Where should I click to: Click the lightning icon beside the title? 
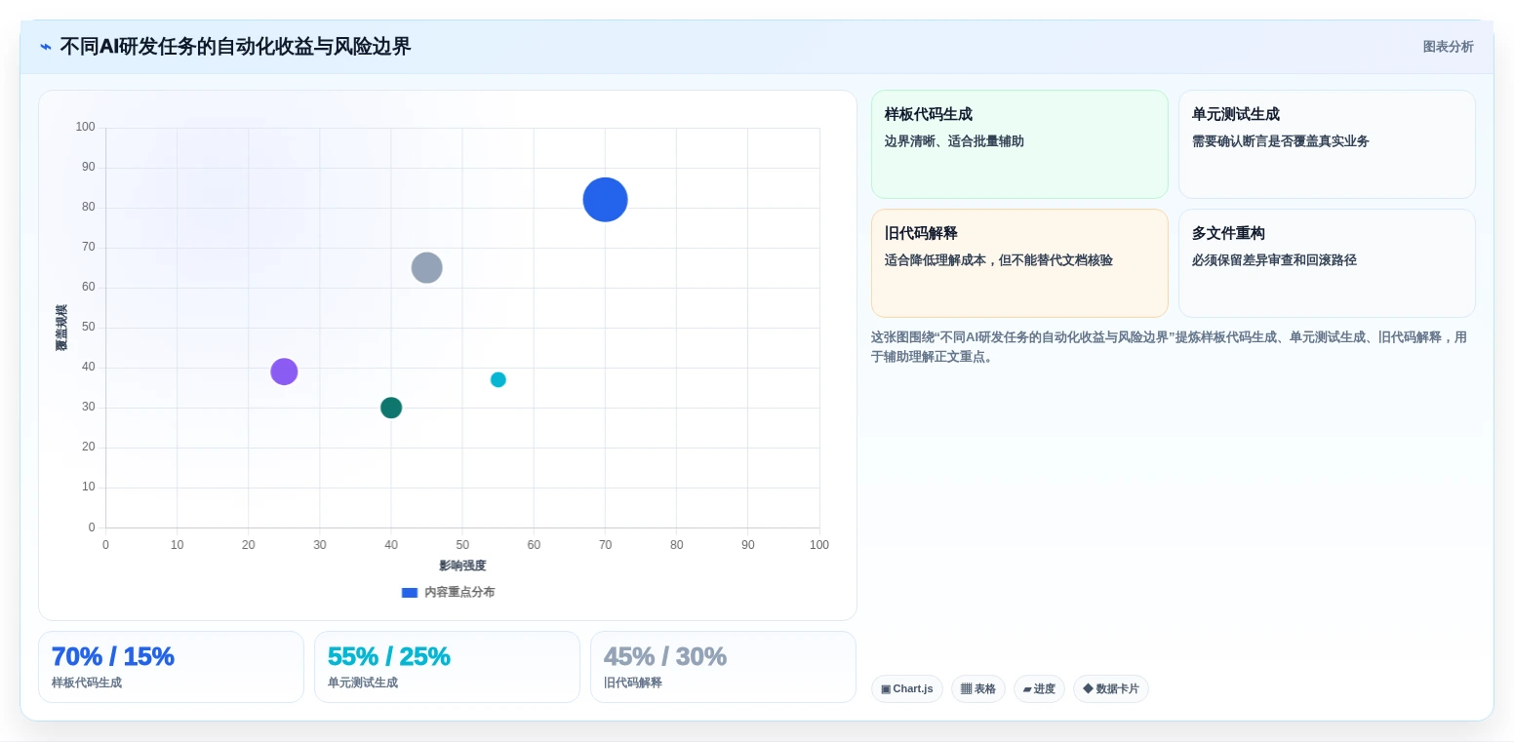click(46, 47)
